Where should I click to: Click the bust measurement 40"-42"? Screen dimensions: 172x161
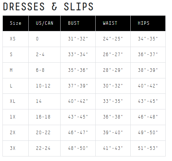[x=78, y=101]
